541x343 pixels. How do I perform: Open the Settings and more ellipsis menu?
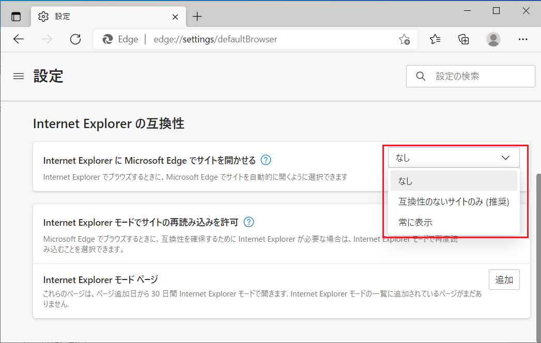pos(523,39)
